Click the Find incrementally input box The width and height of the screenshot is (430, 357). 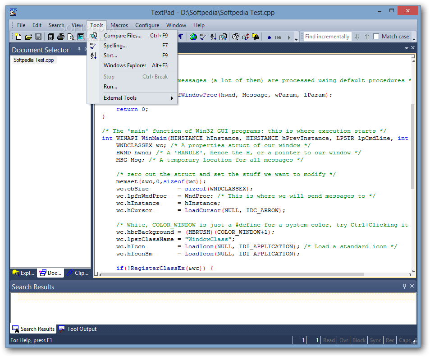coord(327,37)
